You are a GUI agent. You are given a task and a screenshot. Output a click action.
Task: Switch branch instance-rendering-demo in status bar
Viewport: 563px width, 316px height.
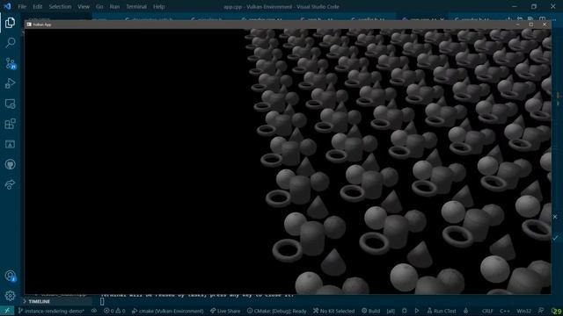point(51,311)
